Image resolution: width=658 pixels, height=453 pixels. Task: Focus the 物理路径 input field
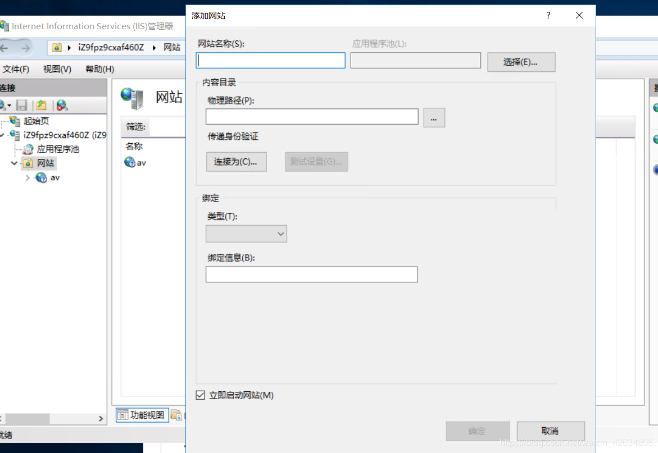[312, 117]
